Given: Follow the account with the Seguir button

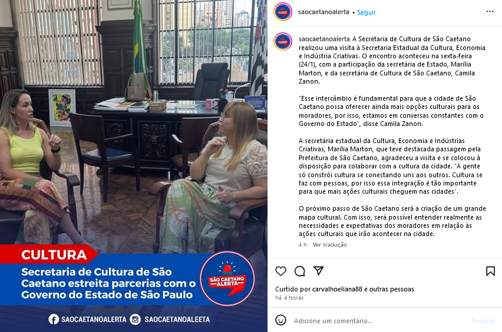Looking at the screenshot, I should point(366,12).
